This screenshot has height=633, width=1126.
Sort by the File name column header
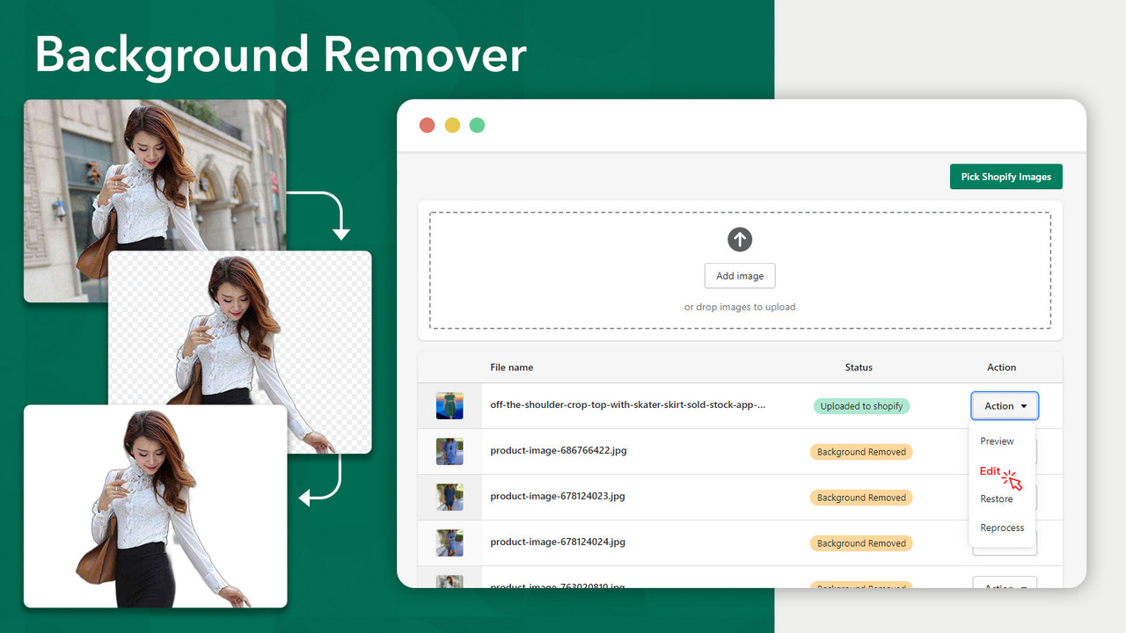coord(512,367)
